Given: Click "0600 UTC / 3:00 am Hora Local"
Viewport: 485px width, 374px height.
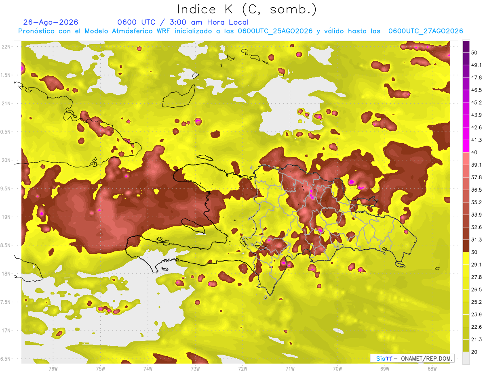Looking at the screenshot, I should click(183, 22).
